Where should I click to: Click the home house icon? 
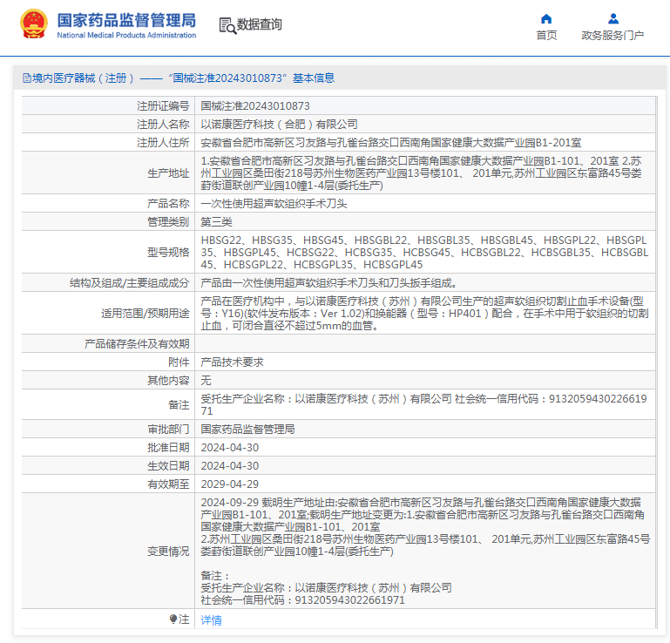[x=546, y=19]
